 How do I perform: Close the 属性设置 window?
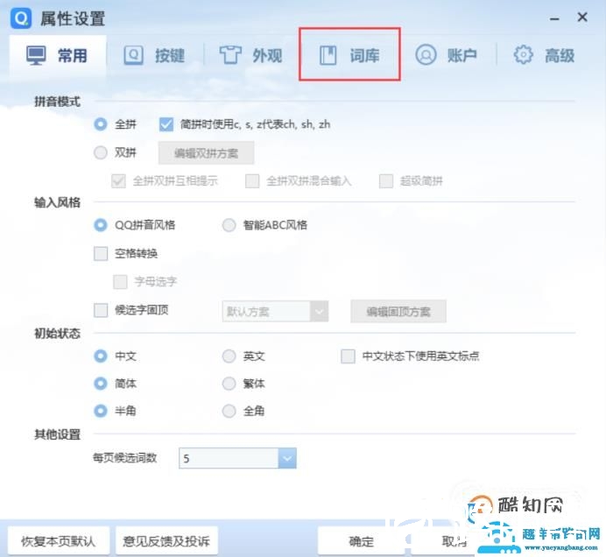582,17
